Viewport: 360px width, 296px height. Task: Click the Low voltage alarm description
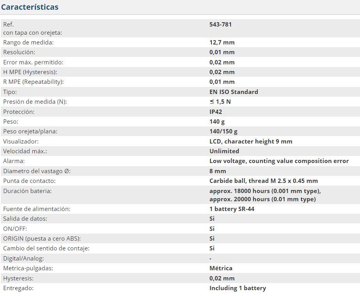pyautogui.click(x=279, y=161)
